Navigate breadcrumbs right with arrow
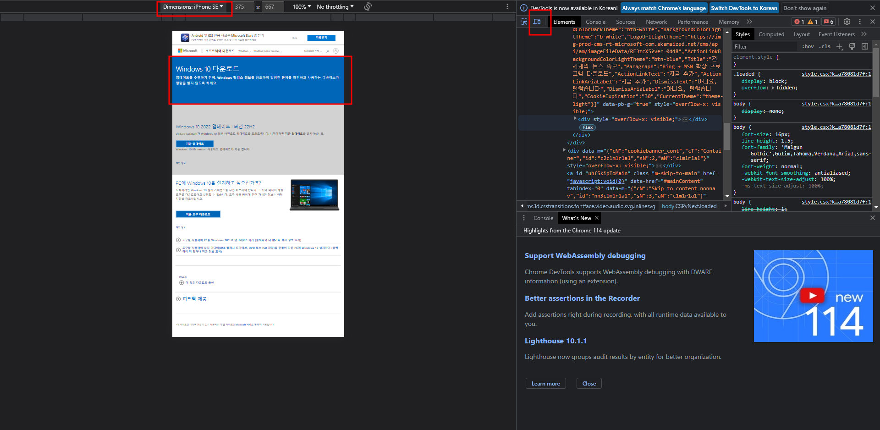 click(x=726, y=206)
